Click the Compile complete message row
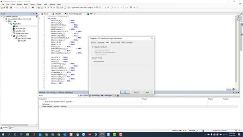 (x=138, y=107)
